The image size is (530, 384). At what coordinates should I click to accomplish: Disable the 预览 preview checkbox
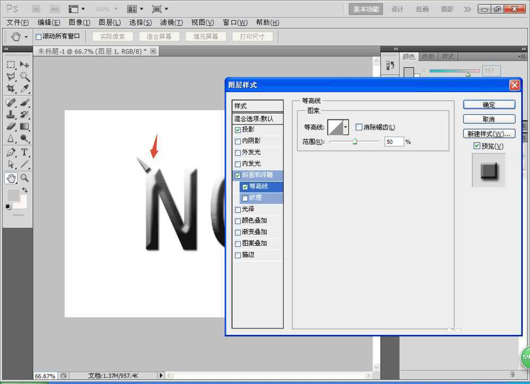pyautogui.click(x=476, y=146)
